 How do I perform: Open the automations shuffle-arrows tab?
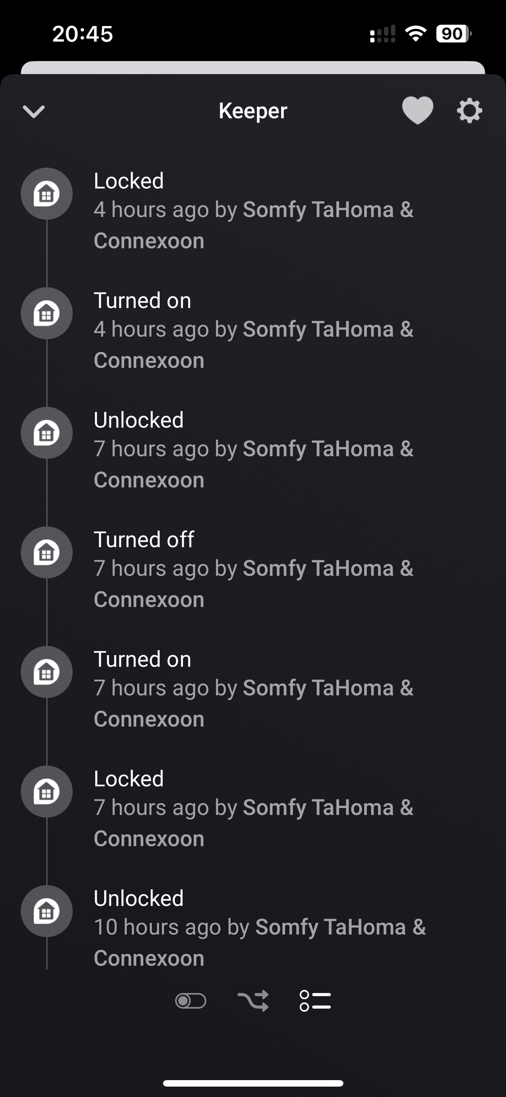pyautogui.click(x=253, y=1001)
